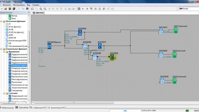Screen dimensions: 199x112
Task: Collapse the Временные subfolder
Action: [4, 52]
